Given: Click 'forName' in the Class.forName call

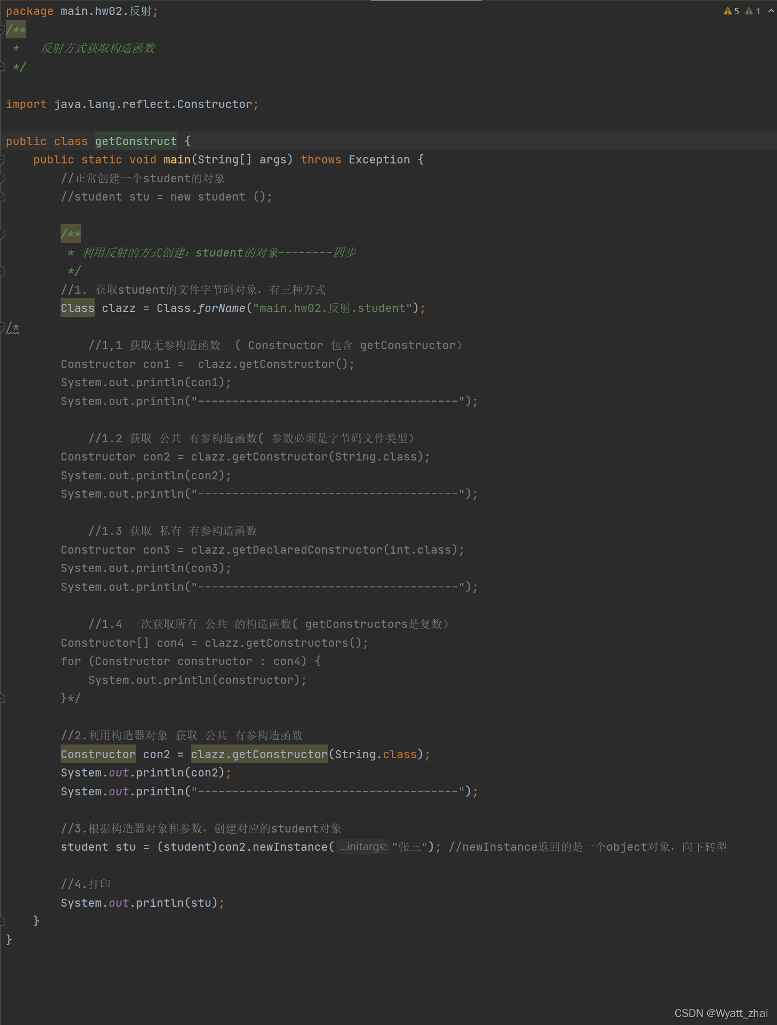Looking at the screenshot, I should point(222,308).
